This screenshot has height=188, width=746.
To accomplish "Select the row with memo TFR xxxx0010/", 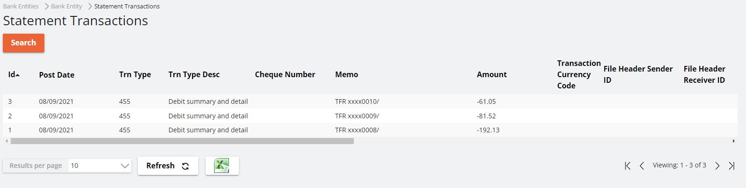I will coord(357,101).
